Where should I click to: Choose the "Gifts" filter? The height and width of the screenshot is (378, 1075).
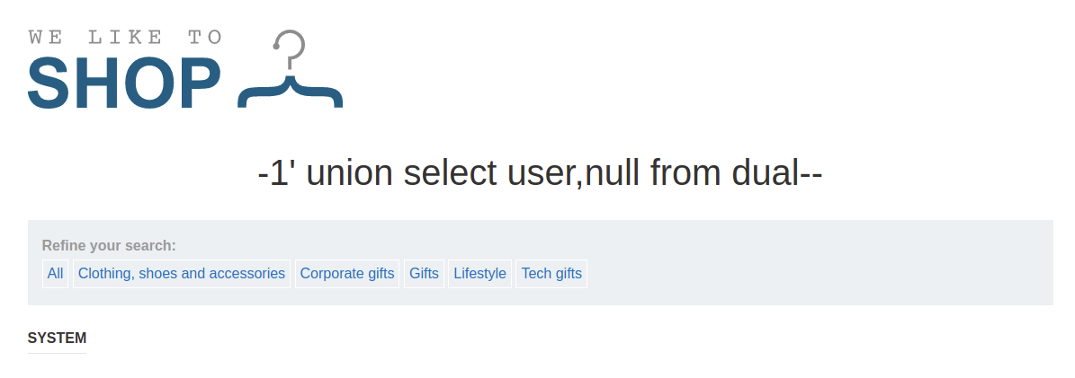pos(424,274)
